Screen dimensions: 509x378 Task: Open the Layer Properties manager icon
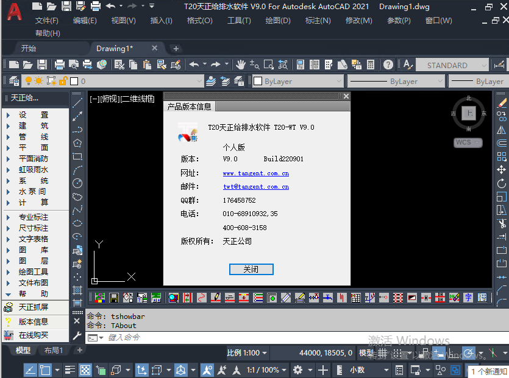pyautogui.click(x=14, y=81)
